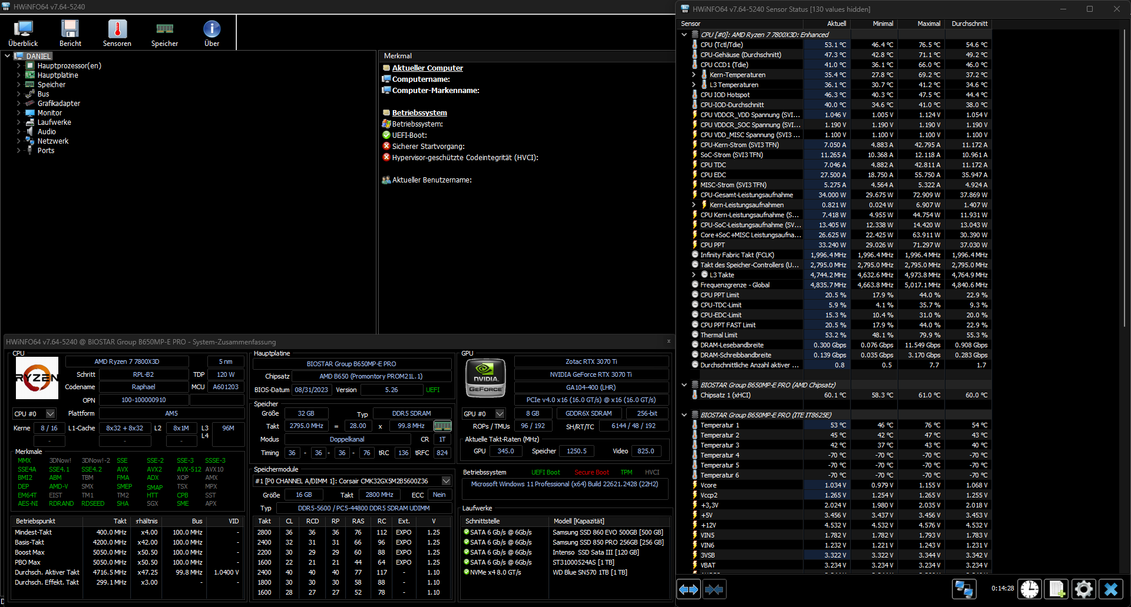Click the Aktueller Computer link

tap(428, 68)
